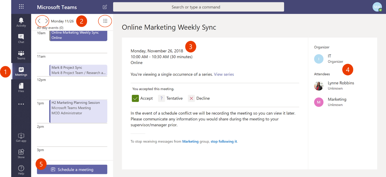Image resolution: width=386 pixels, height=177 pixels.
Task: Decline the meeting invitation
Action: click(199, 98)
